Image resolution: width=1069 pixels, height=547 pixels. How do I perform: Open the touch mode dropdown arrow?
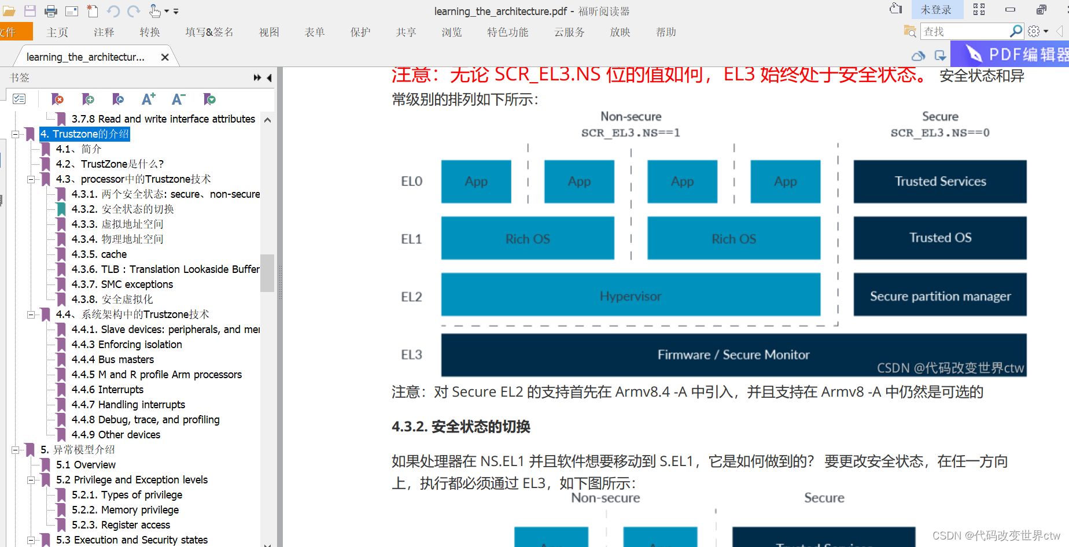(167, 11)
